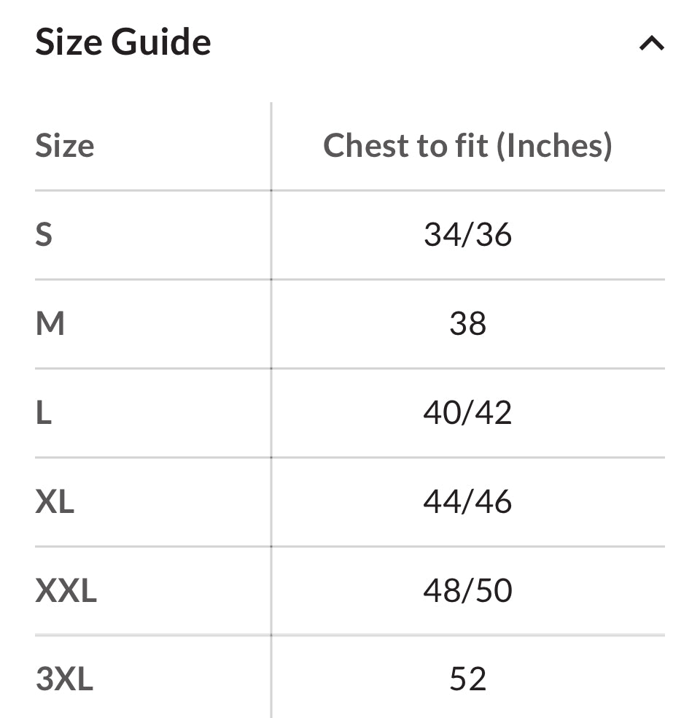Click the 44/46 chest measurement

[467, 502]
